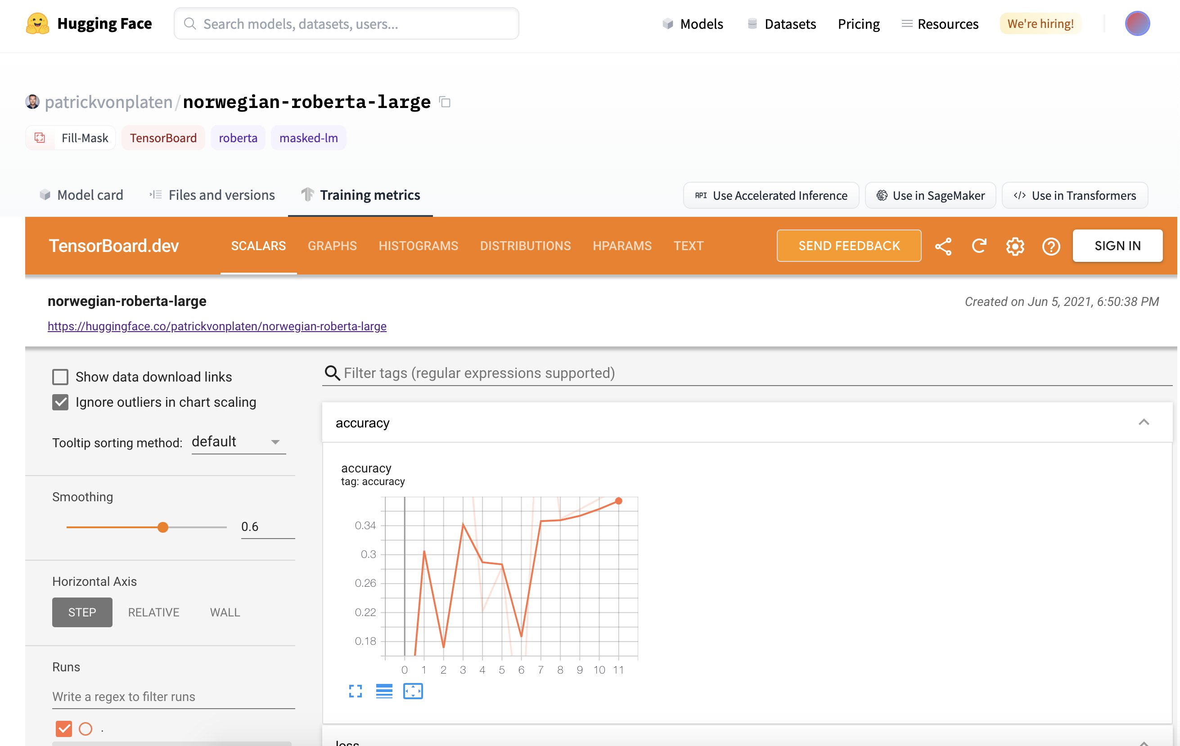
Task: Uncheck Ignore outliers in chart scaling
Action: pyautogui.click(x=60, y=402)
